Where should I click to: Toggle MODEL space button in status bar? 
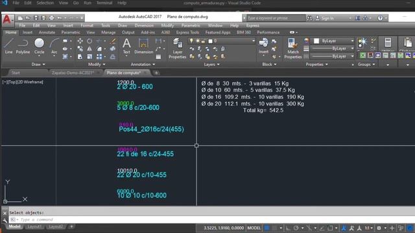click(x=254, y=228)
